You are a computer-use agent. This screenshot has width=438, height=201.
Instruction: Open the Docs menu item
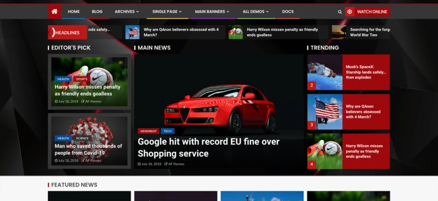point(288,12)
